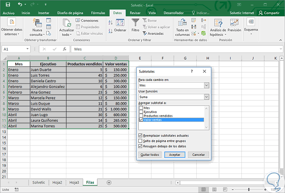Viewport: 285px width, 193px height.
Task: Expand the Para cada cambio en dropdown
Action: pyautogui.click(x=206, y=85)
